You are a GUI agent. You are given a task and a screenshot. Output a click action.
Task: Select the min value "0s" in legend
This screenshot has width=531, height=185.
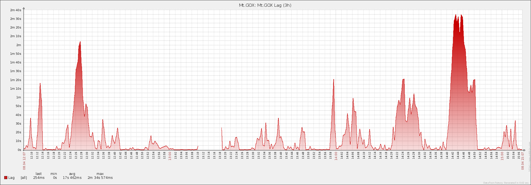[x=55, y=178]
